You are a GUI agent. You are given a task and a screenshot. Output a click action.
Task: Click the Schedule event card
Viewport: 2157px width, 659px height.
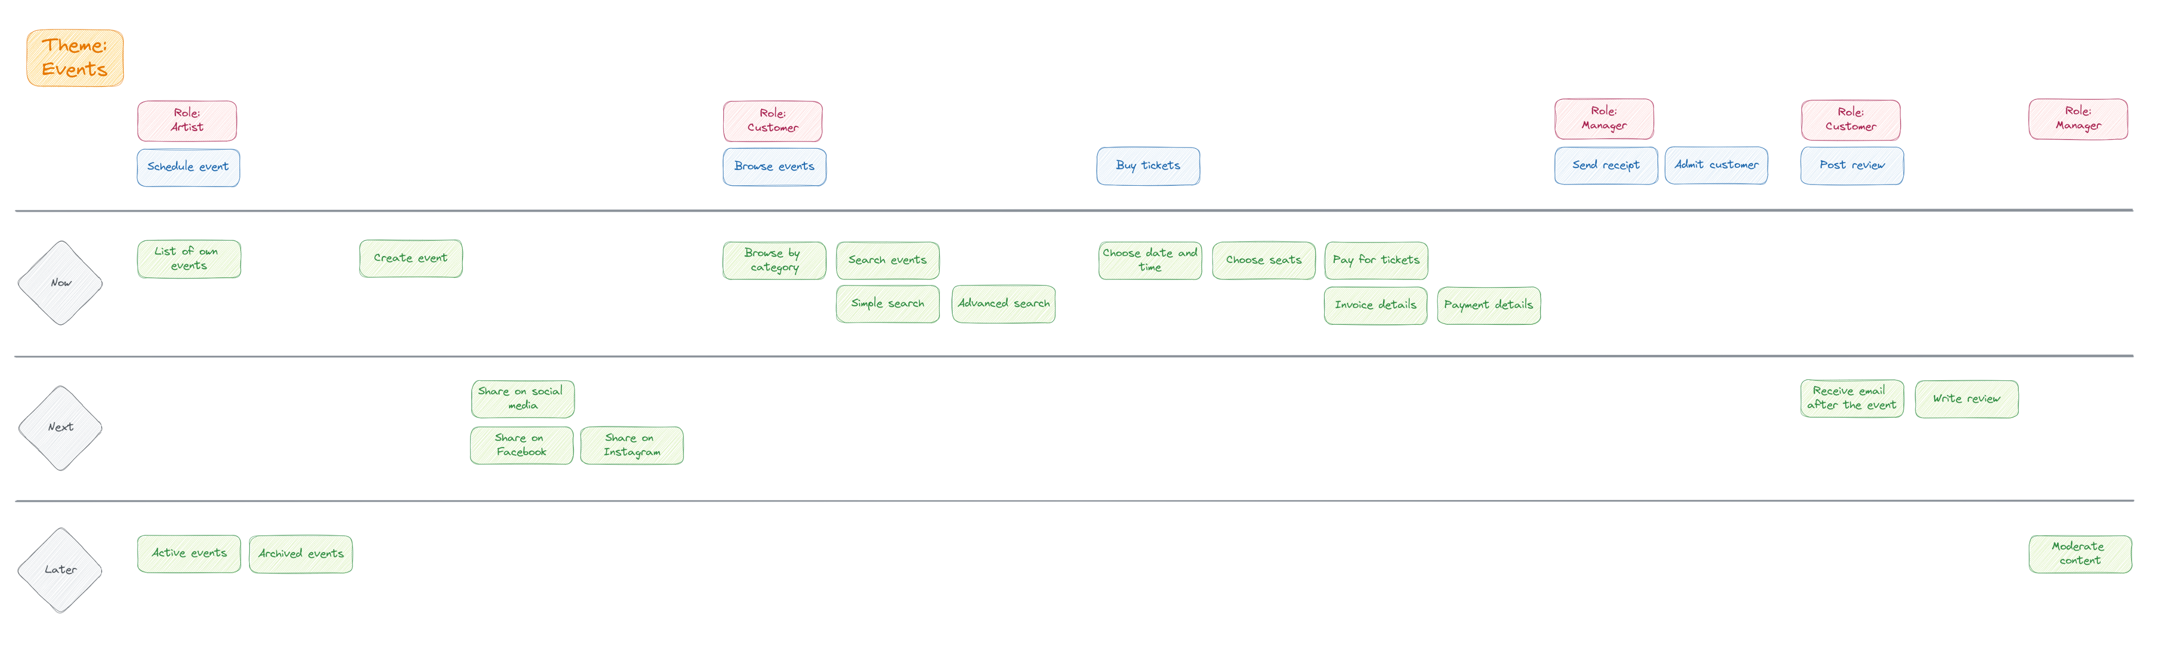tap(189, 167)
